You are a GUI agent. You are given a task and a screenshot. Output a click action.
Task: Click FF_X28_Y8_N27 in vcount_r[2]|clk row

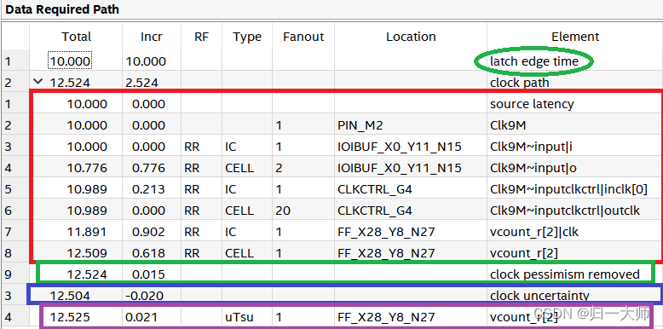(386, 232)
